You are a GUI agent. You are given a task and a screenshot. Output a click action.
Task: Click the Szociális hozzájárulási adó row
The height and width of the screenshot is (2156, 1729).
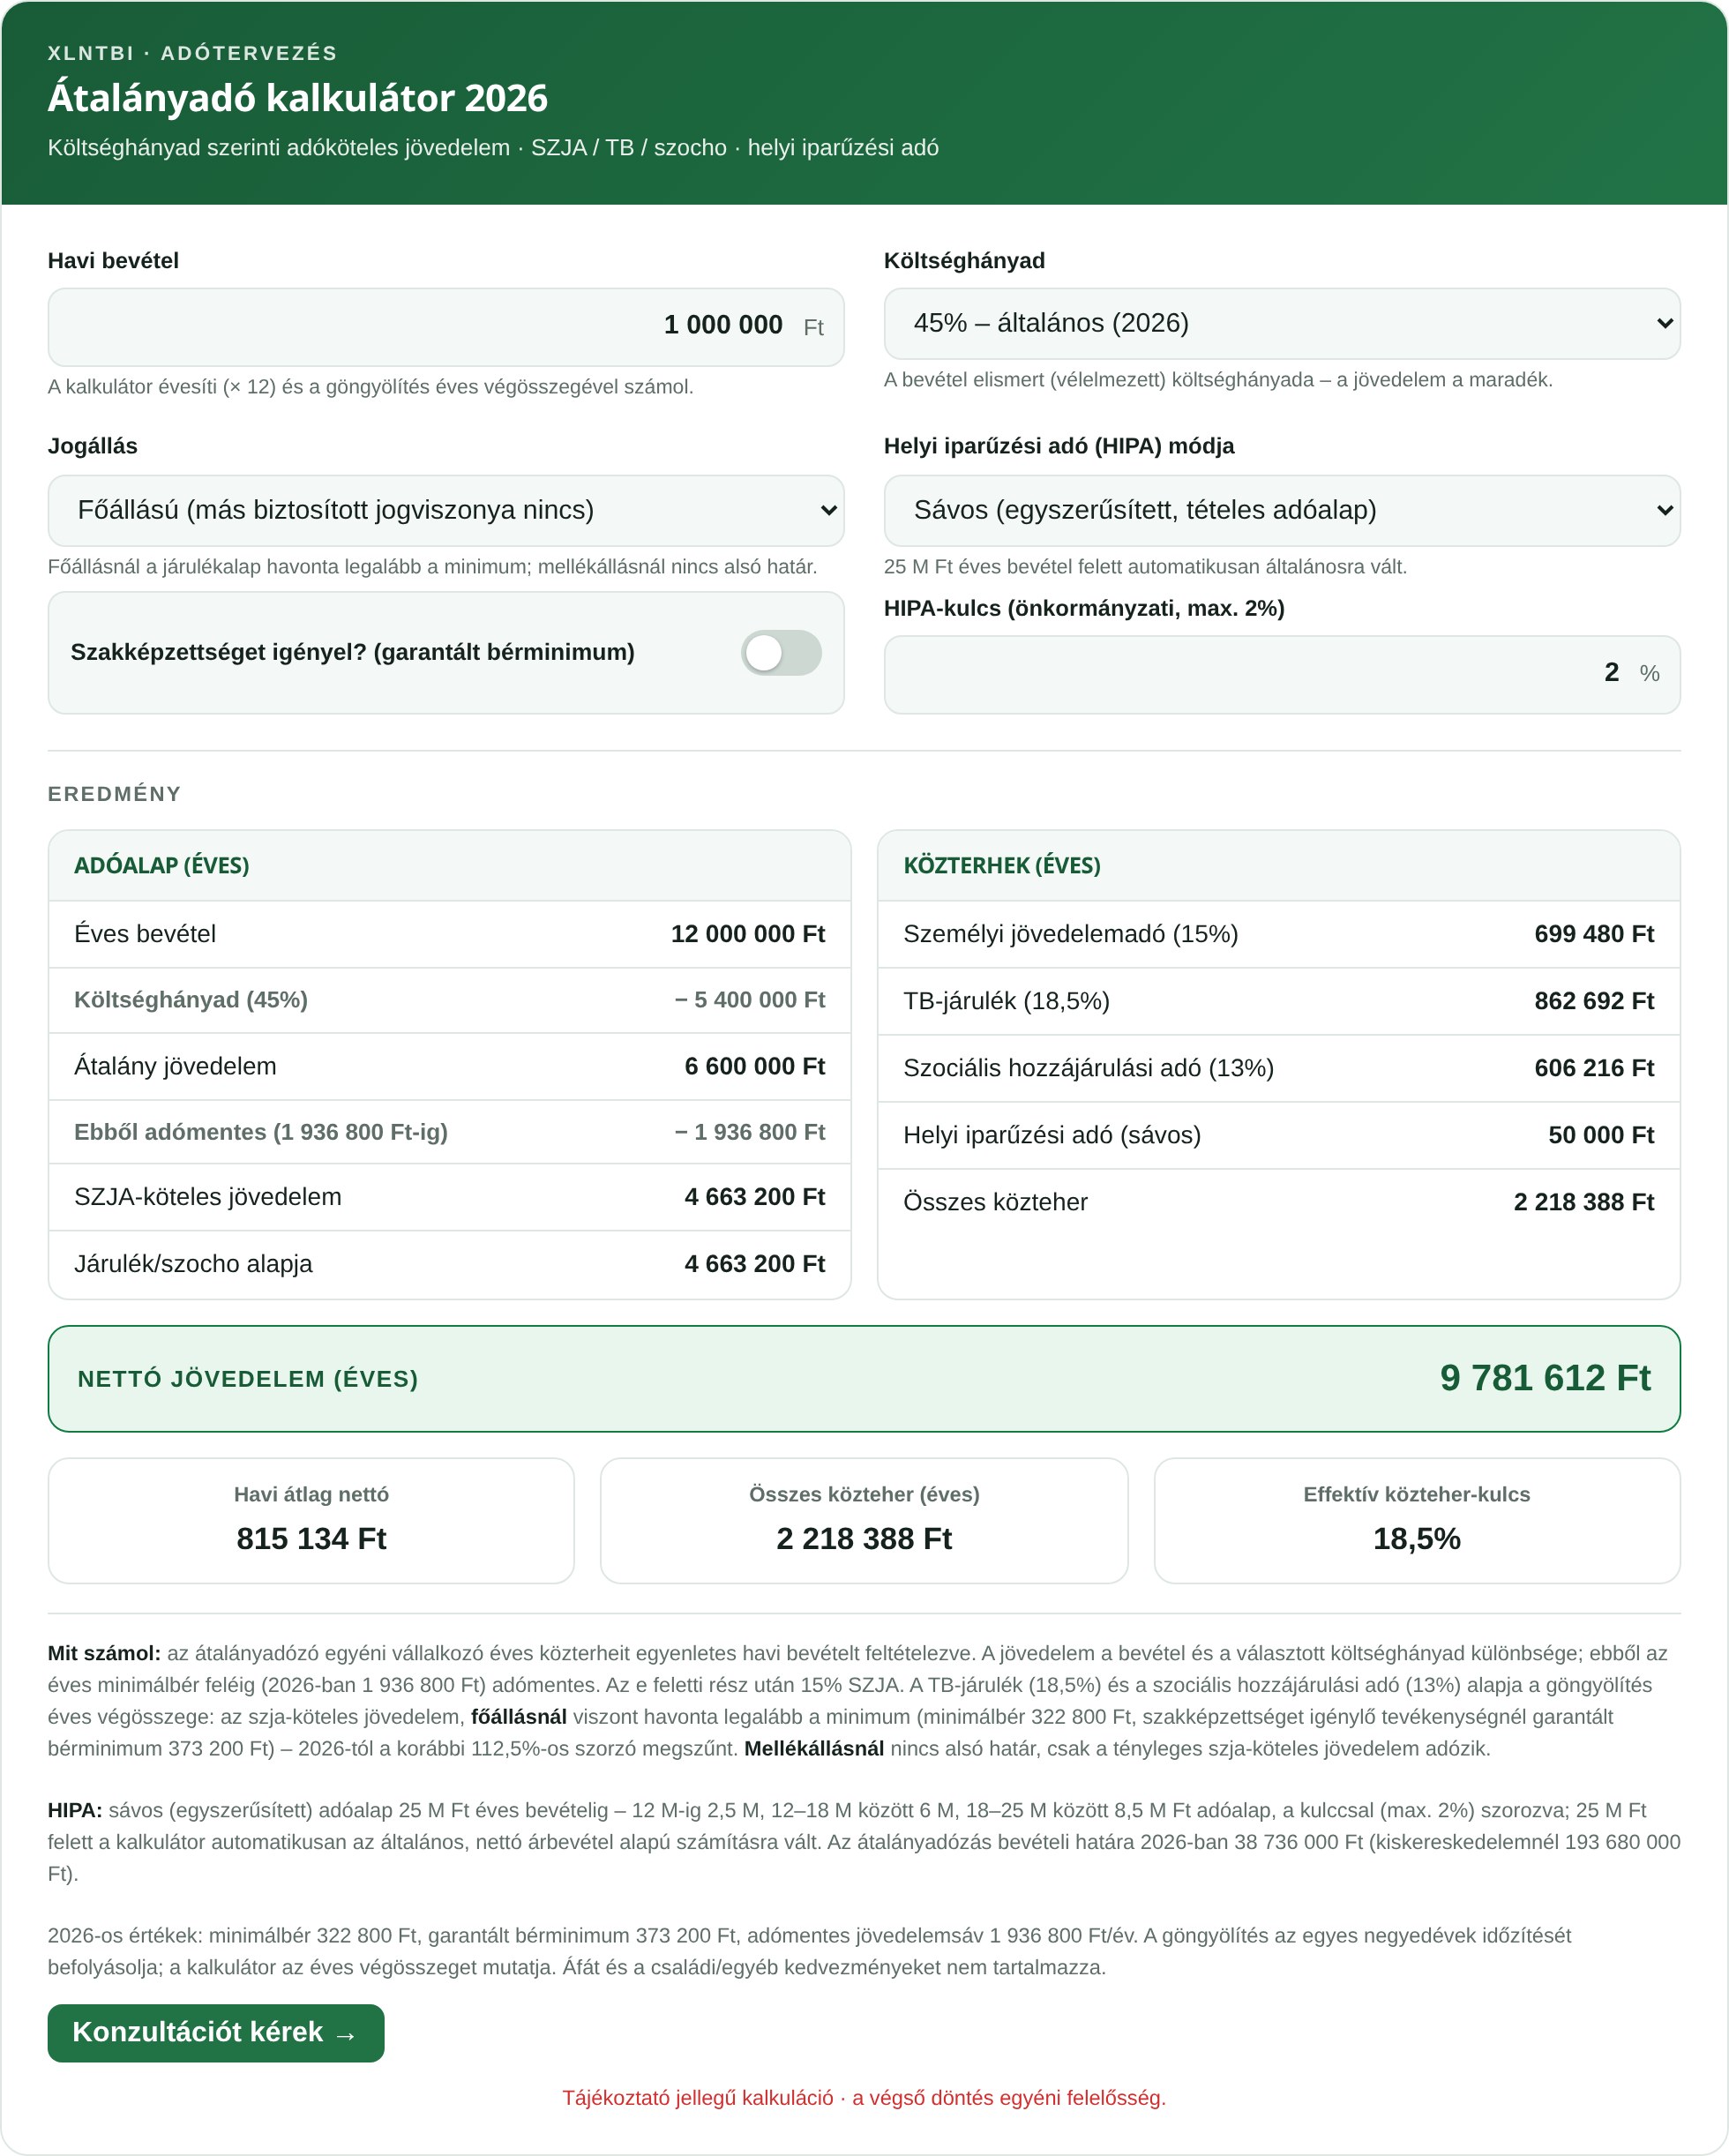point(1279,1068)
